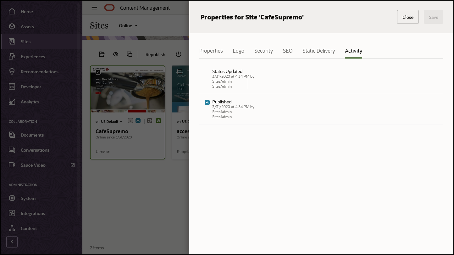454x255 pixels.
Task: Click the Conversations chat icon in the sidebar
Action: [12, 150]
